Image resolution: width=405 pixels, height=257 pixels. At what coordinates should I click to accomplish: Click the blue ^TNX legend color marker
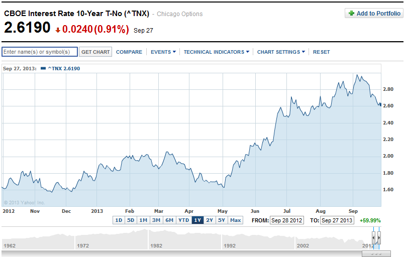click(x=43, y=68)
